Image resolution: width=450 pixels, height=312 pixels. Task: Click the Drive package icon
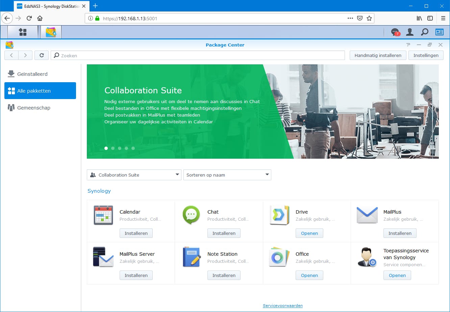pyautogui.click(x=279, y=215)
